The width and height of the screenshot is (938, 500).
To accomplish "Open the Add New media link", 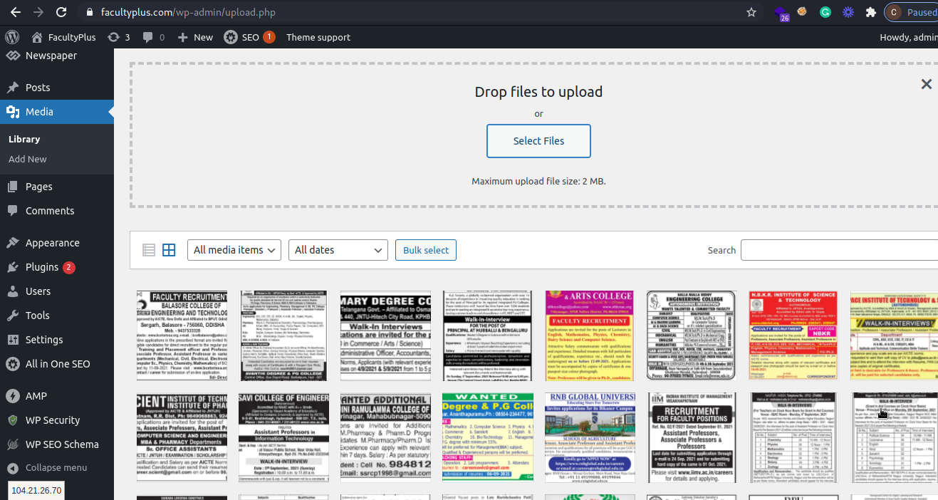I will (x=28, y=159).
